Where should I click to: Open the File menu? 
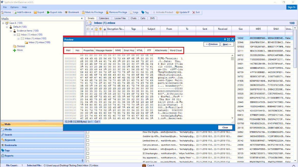pyautogui.click(x=5, y=7)
